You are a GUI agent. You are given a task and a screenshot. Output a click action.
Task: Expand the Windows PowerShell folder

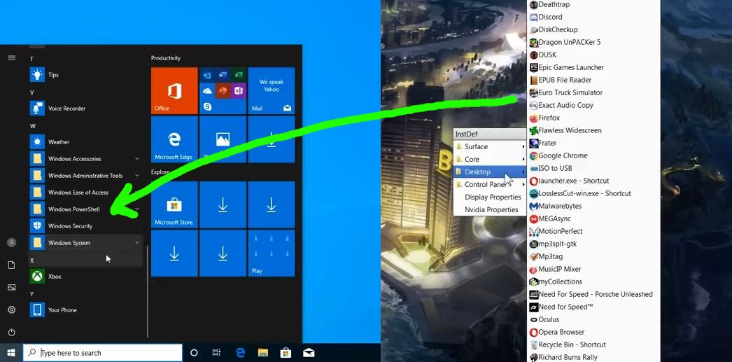(x=86, y=209)
